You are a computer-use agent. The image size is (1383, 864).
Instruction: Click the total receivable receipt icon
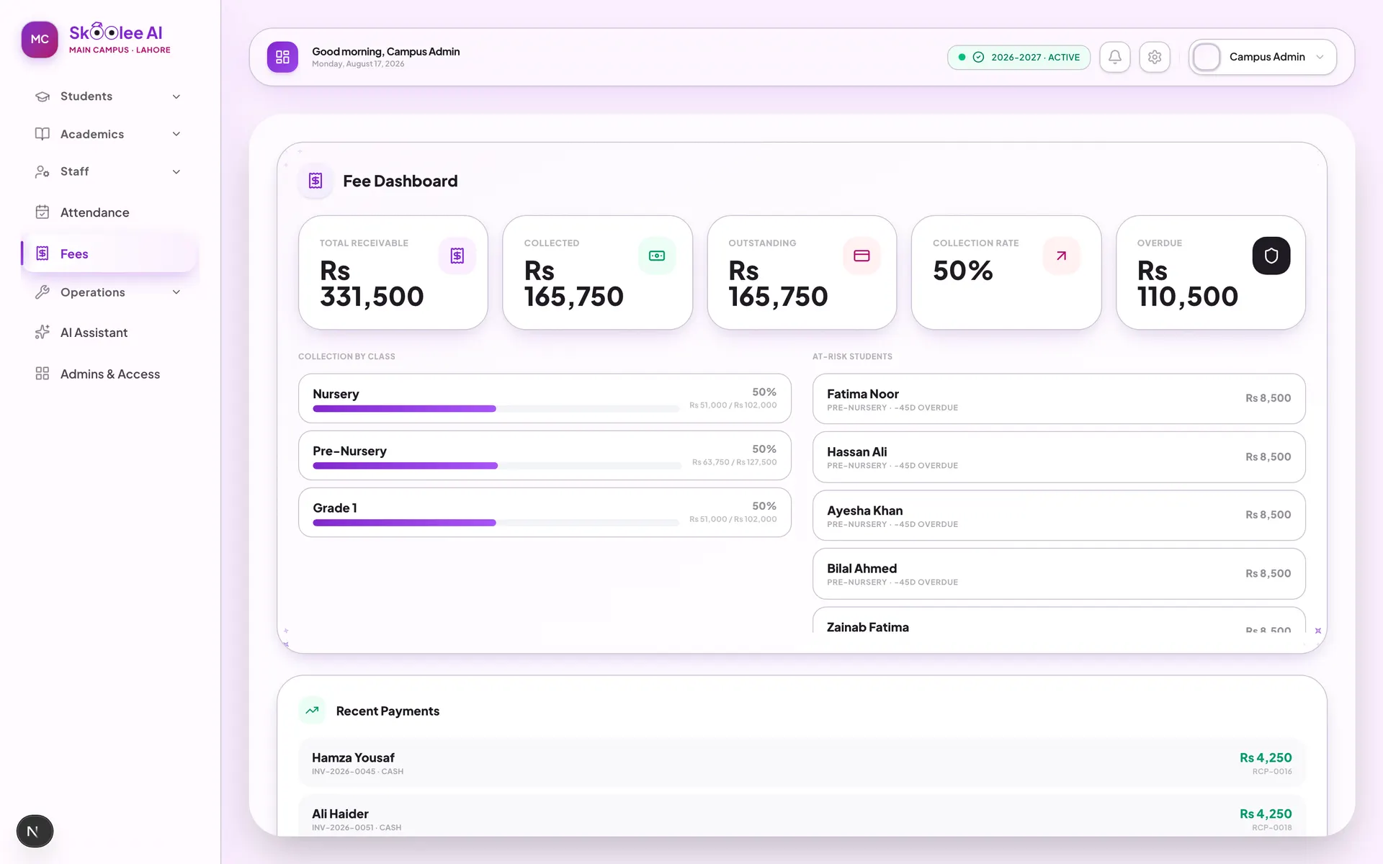tap(457, 256)
